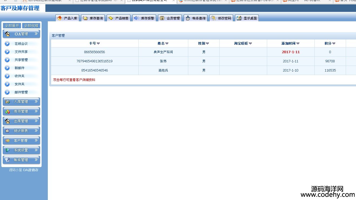Switch to the 库存报警 tab

[x=144, y=18]
